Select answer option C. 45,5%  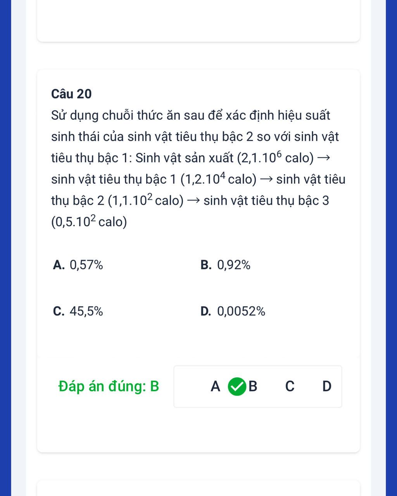[78, 311]
